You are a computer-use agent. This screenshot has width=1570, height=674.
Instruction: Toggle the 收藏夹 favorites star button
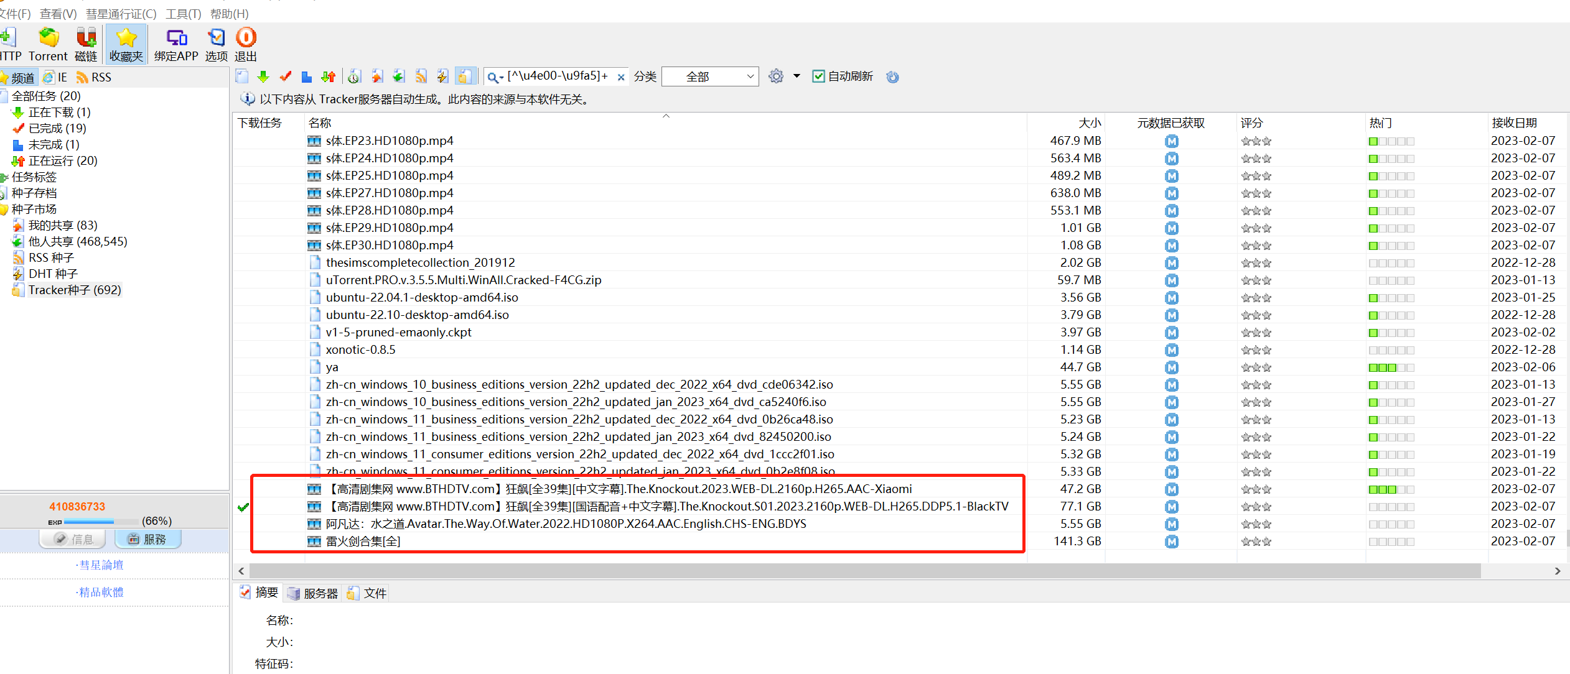(x=126, y=45)
